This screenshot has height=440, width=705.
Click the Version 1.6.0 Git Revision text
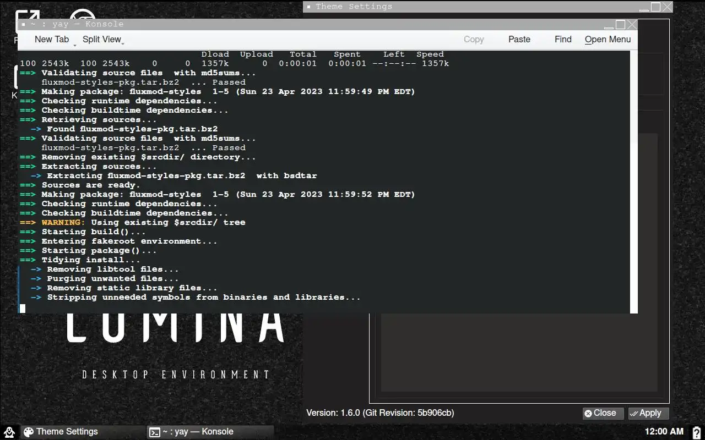(x=380, y=413)
